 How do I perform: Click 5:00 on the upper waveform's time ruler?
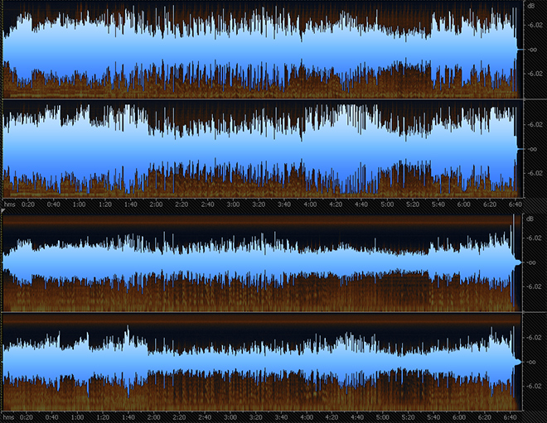[387, 204]
